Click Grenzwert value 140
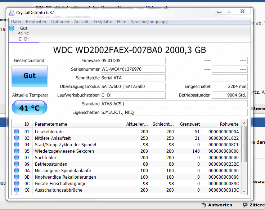 pyautogui.click(x=196, y=151)
